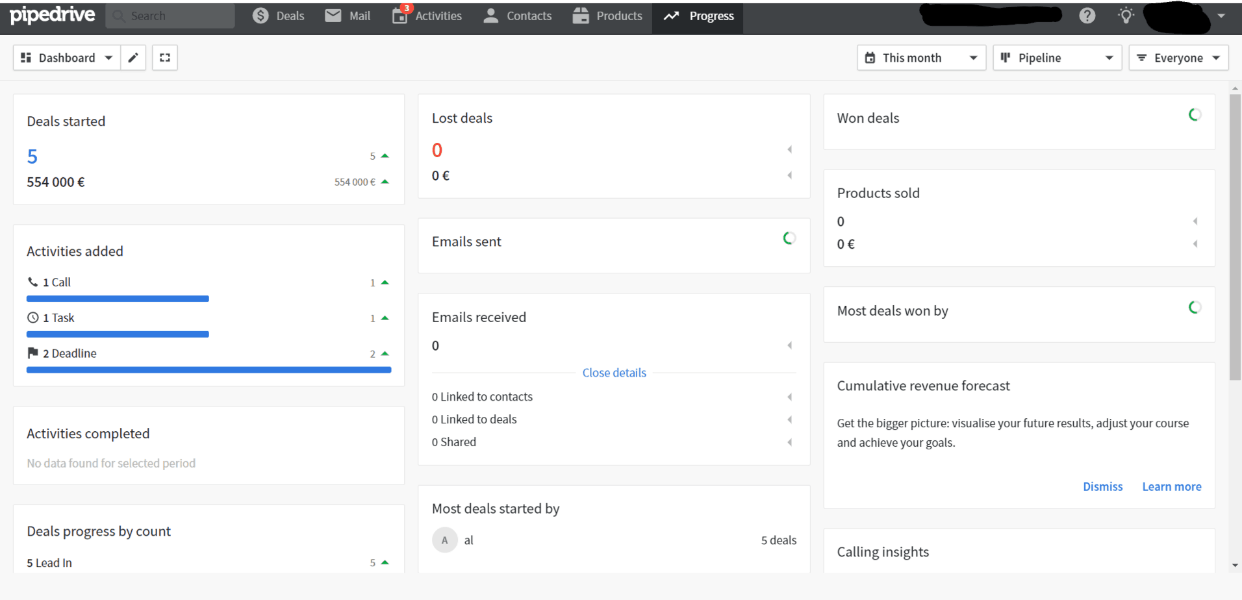
Task: Click the fullscreen icon
Action: coord(165,58)
